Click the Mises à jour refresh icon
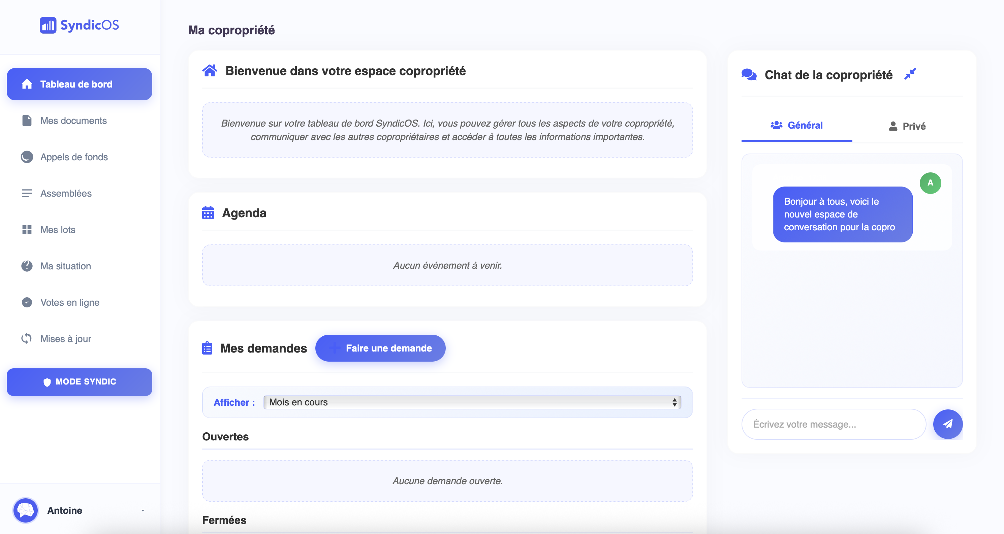 27,339
